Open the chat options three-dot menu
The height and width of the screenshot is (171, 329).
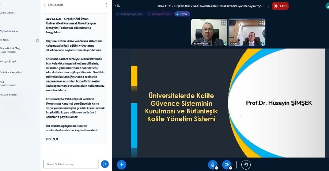pyautogui.click(x=107, y=5)
